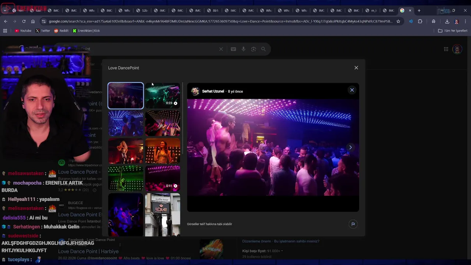Switch to the m_li tab
471x265 pixels.
[x=371, y=10]
